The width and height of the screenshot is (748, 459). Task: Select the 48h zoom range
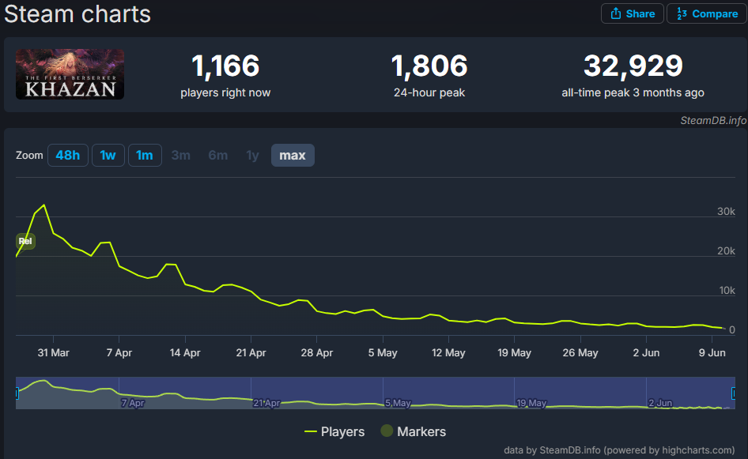click(x=67, y=155)
